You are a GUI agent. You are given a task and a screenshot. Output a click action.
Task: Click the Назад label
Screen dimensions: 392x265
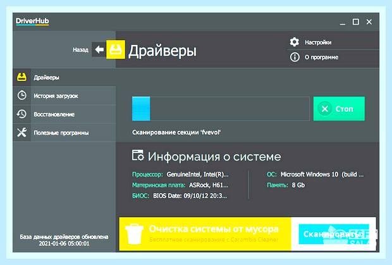(x=80, y=50)
